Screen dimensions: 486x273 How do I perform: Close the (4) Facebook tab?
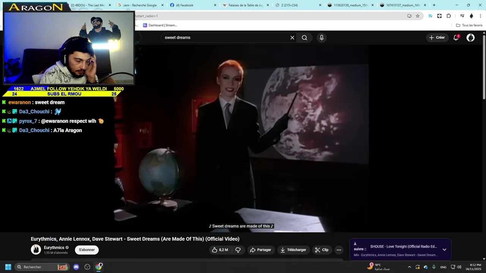coord(215,5)
